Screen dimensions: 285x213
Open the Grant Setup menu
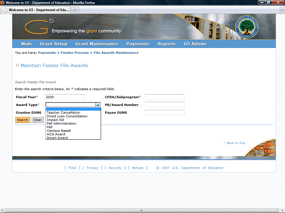pyautogui.click(x=53, y=44)
